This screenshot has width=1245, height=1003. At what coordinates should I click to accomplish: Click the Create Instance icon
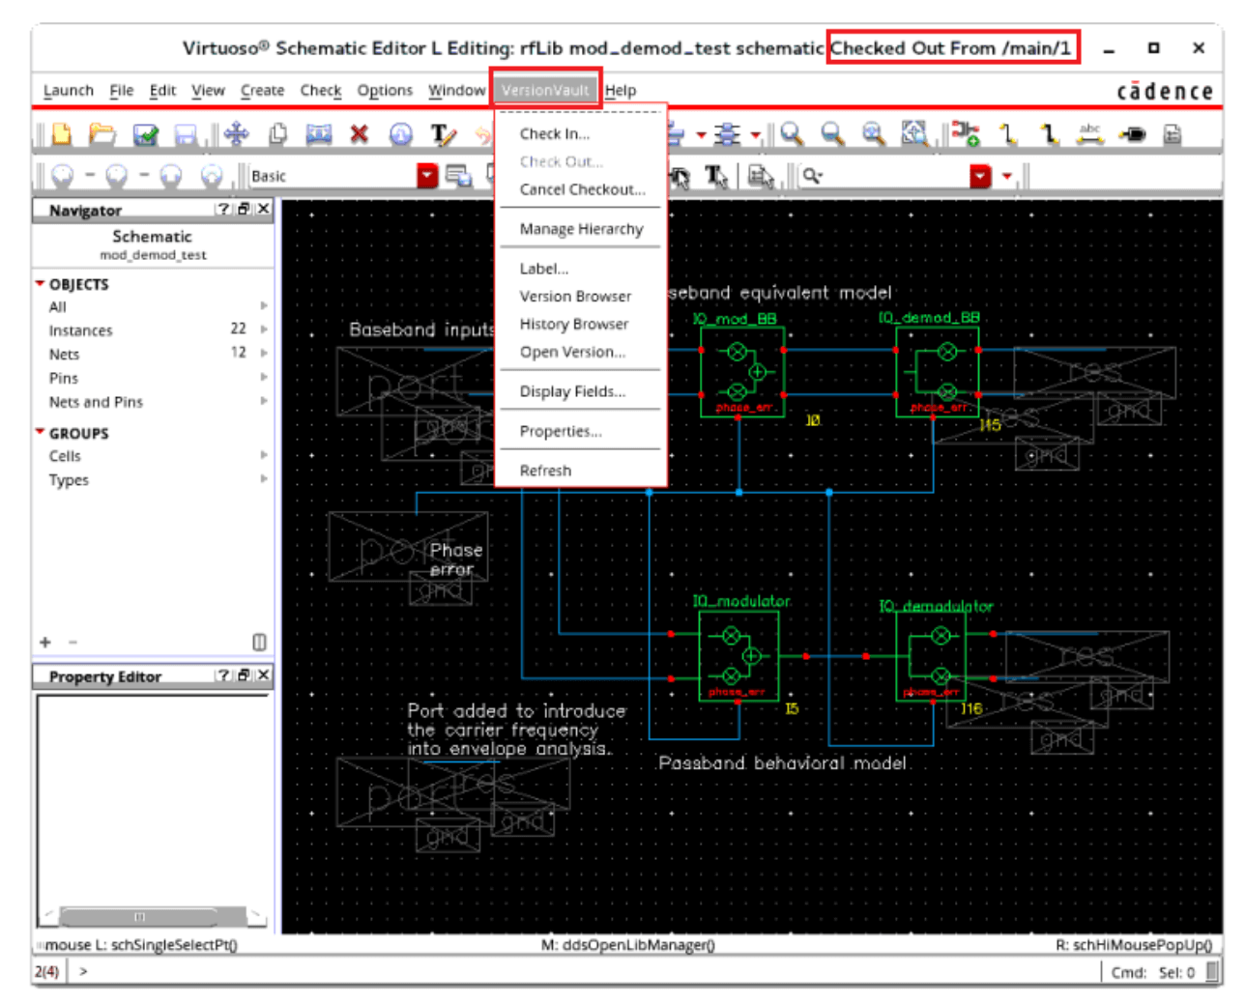point(965,134)
